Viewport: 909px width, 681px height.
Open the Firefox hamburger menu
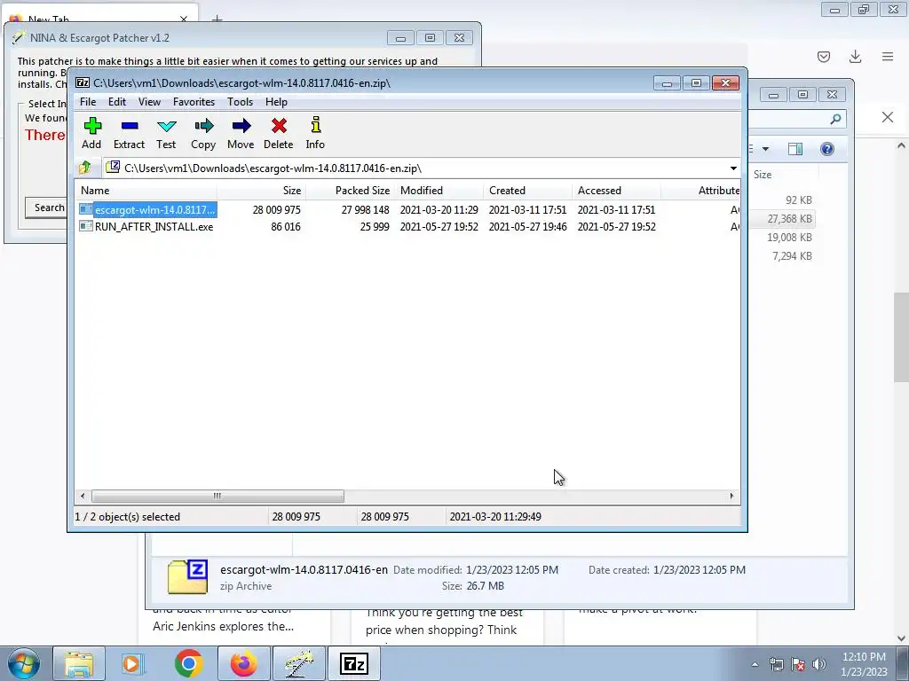pyautogui.click(x=888, y=56)
